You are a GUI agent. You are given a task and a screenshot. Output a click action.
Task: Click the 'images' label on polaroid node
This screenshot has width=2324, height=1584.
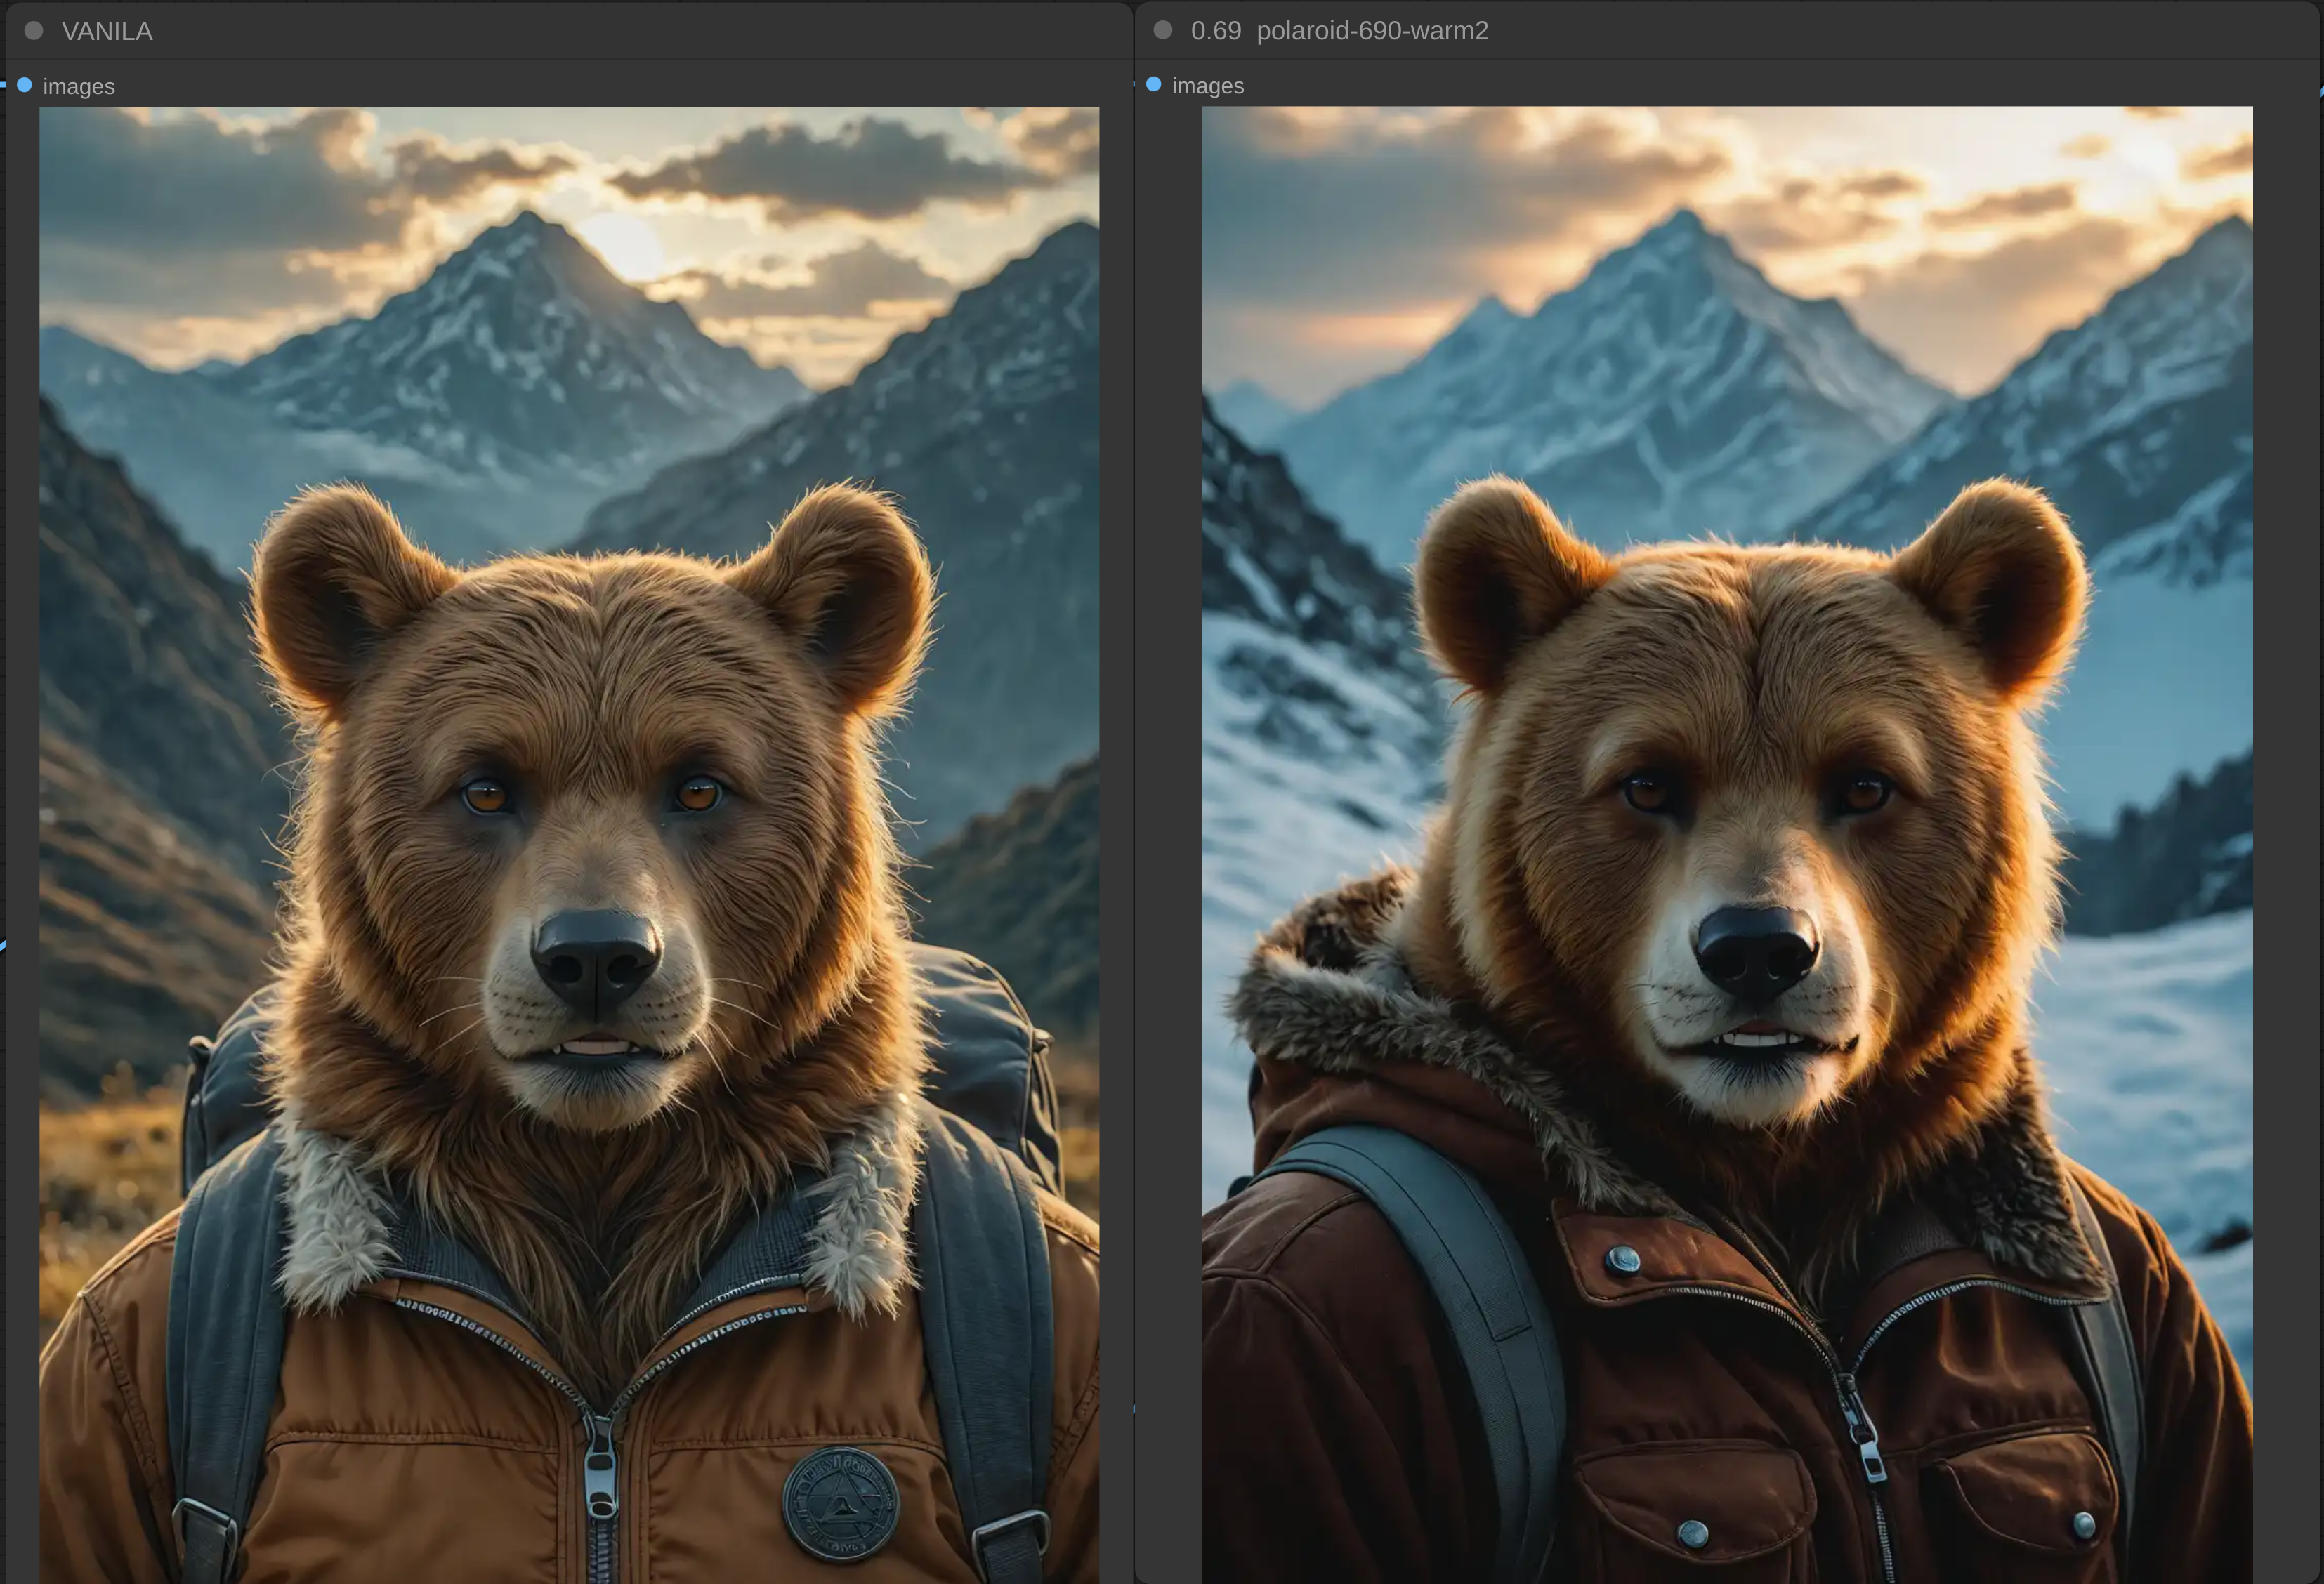[1208, 86]
